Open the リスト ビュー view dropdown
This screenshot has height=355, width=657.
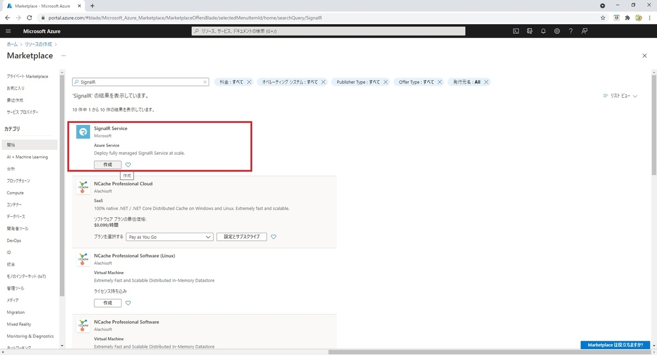click(620, 96)
